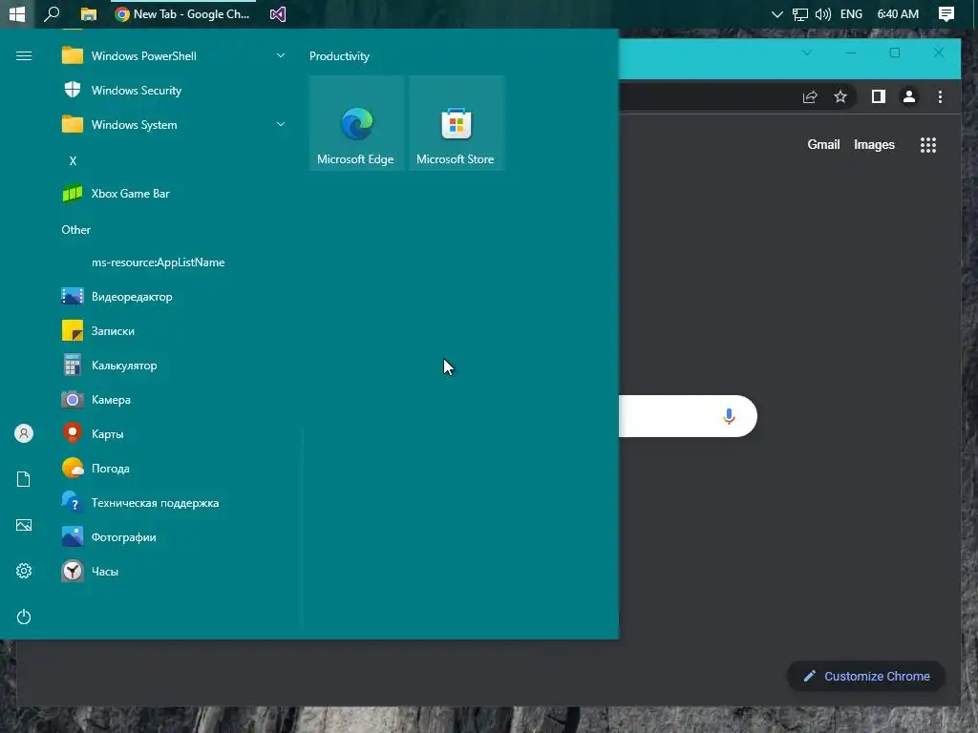This screenshot has width=978, height=733.
Task: Open the Documents icon in Start sidebar
Action: pyautogui.click(x=24, y=479)
